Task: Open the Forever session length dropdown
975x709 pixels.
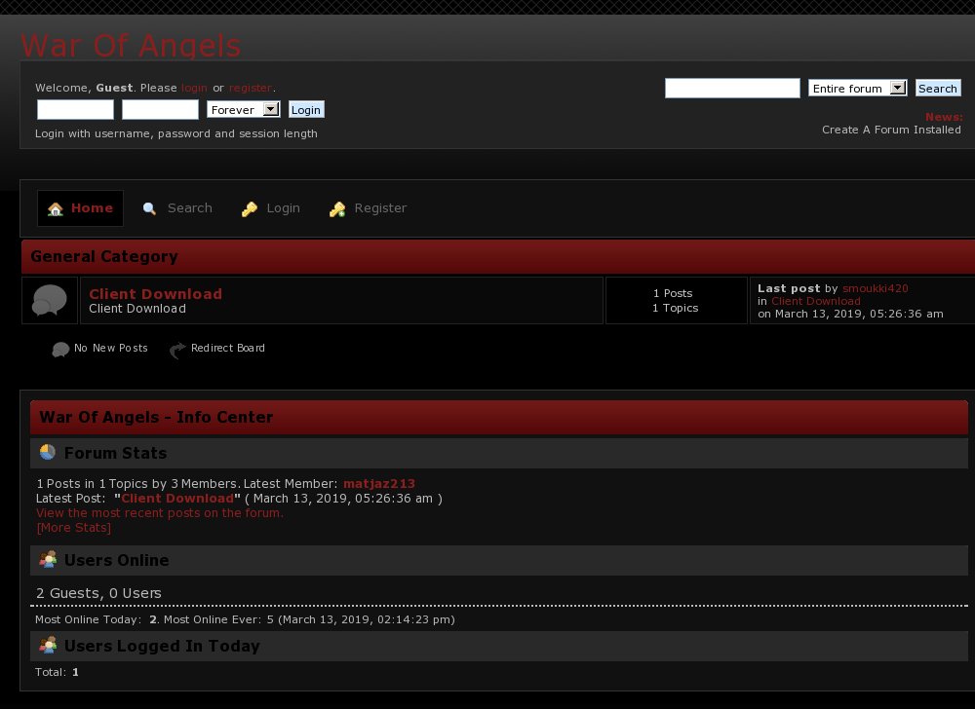Action: click(x=244, y=110)
